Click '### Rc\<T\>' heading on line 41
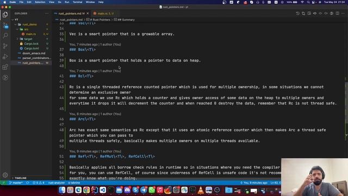 click(81, 76)
